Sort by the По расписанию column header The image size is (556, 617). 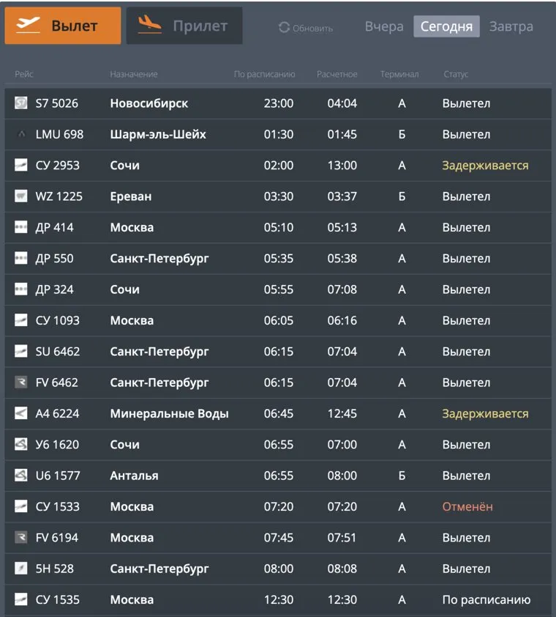point(264,74)
